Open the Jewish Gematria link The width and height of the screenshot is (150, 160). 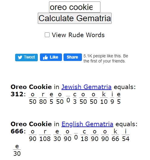tap(86, 87)
